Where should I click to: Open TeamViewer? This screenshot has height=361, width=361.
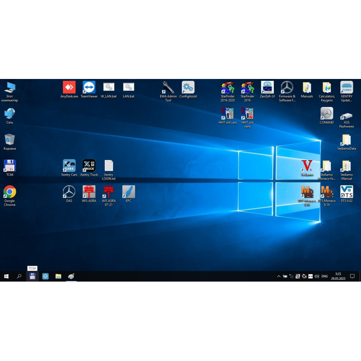coord(88,86)
